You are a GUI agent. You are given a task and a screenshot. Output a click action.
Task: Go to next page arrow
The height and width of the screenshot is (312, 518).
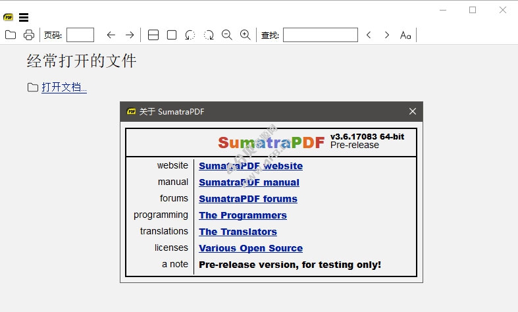(x=130, y=35)
